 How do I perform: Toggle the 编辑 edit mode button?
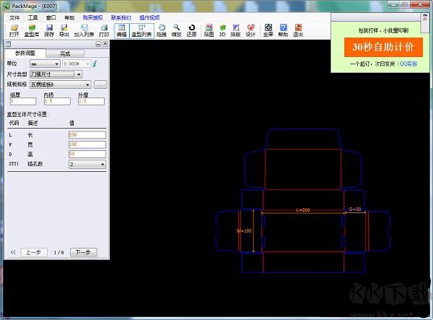pos(121,30)
